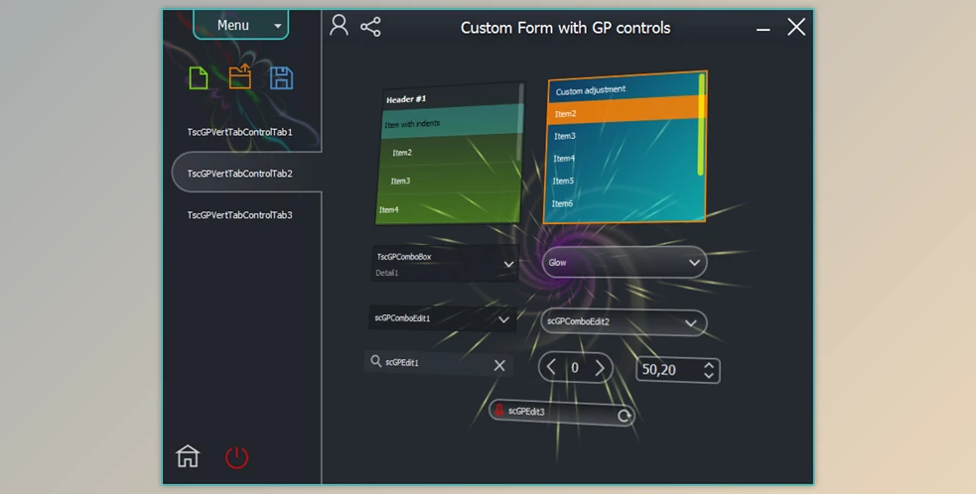Clear scGPEdit1 with the X icon
This screenshot has height=494, width=976.
(499, 366)
